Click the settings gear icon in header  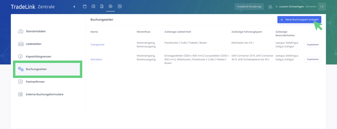pyautogui.click(x=111, y=6)
